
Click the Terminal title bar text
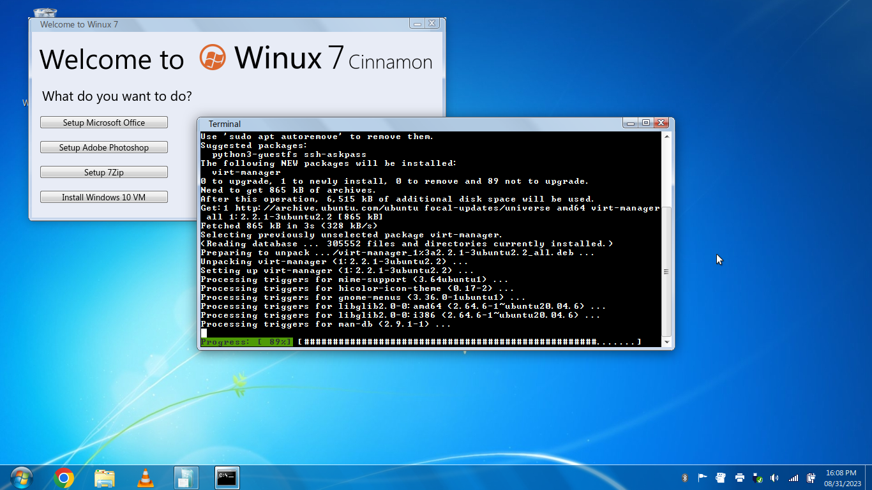coord(225,124)
